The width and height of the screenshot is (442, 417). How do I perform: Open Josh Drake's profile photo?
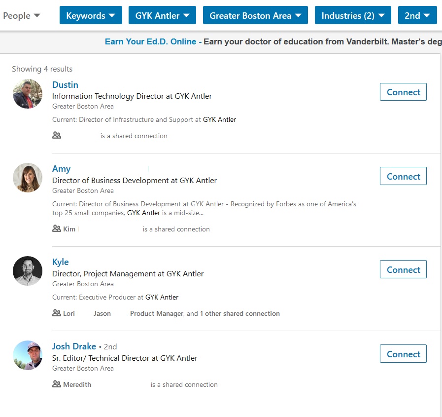28,355
